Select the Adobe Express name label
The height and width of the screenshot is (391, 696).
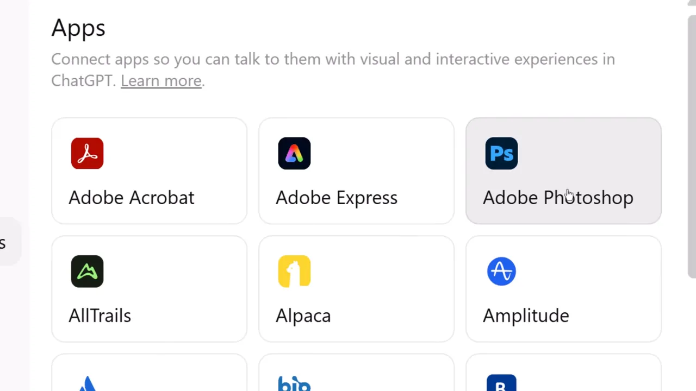point(337,198)
